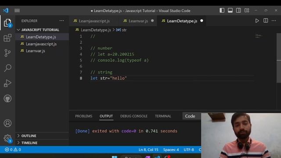The height and width of the screenshot is (158, 281).
Task: Click the editor minimap
Action: pos(259,36)
